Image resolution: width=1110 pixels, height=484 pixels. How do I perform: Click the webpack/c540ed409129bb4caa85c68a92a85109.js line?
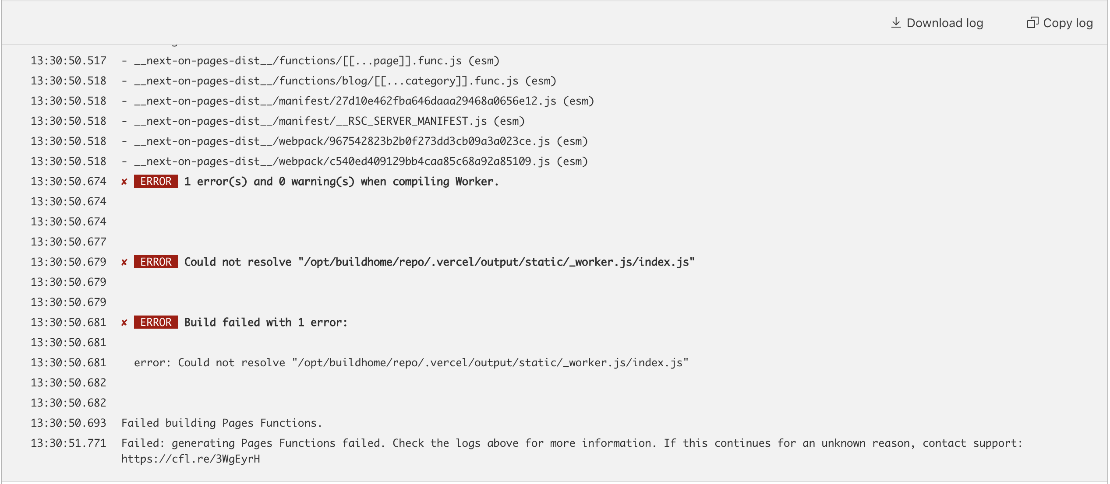(355, 161)
